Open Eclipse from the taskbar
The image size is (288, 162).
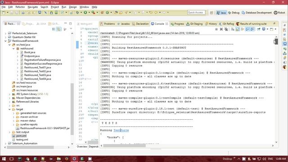tap(74, 159)
